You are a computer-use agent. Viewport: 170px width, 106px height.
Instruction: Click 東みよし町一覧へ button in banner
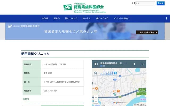coord(147,32)
